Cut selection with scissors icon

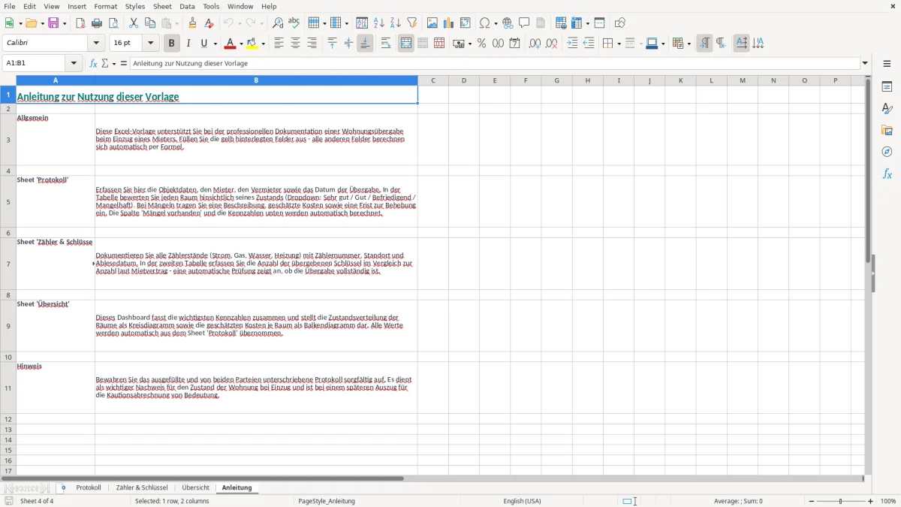click(134, 23)
